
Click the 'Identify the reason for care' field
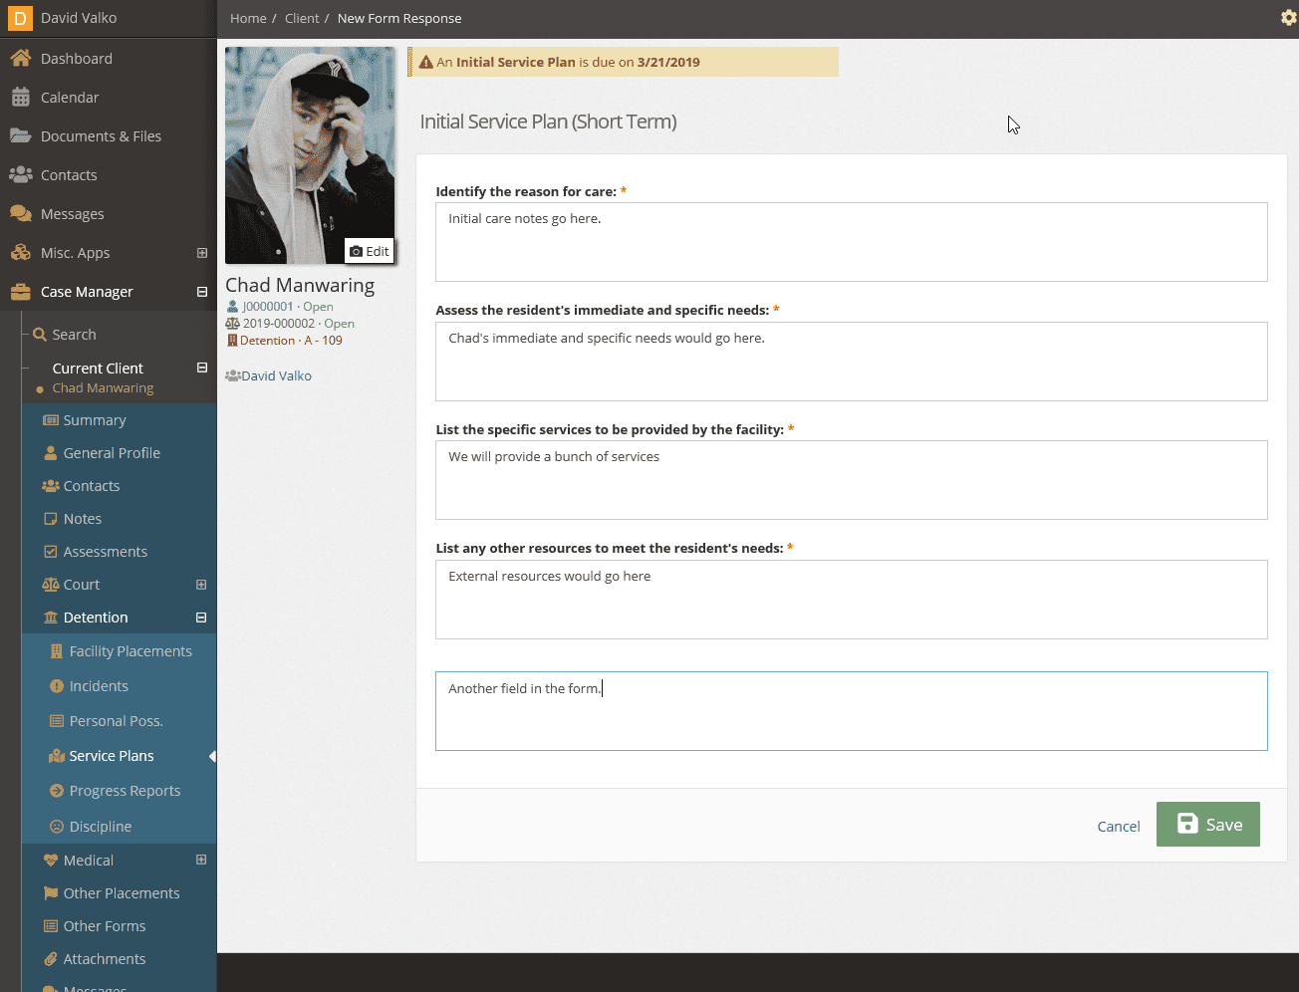click(851, 241)
